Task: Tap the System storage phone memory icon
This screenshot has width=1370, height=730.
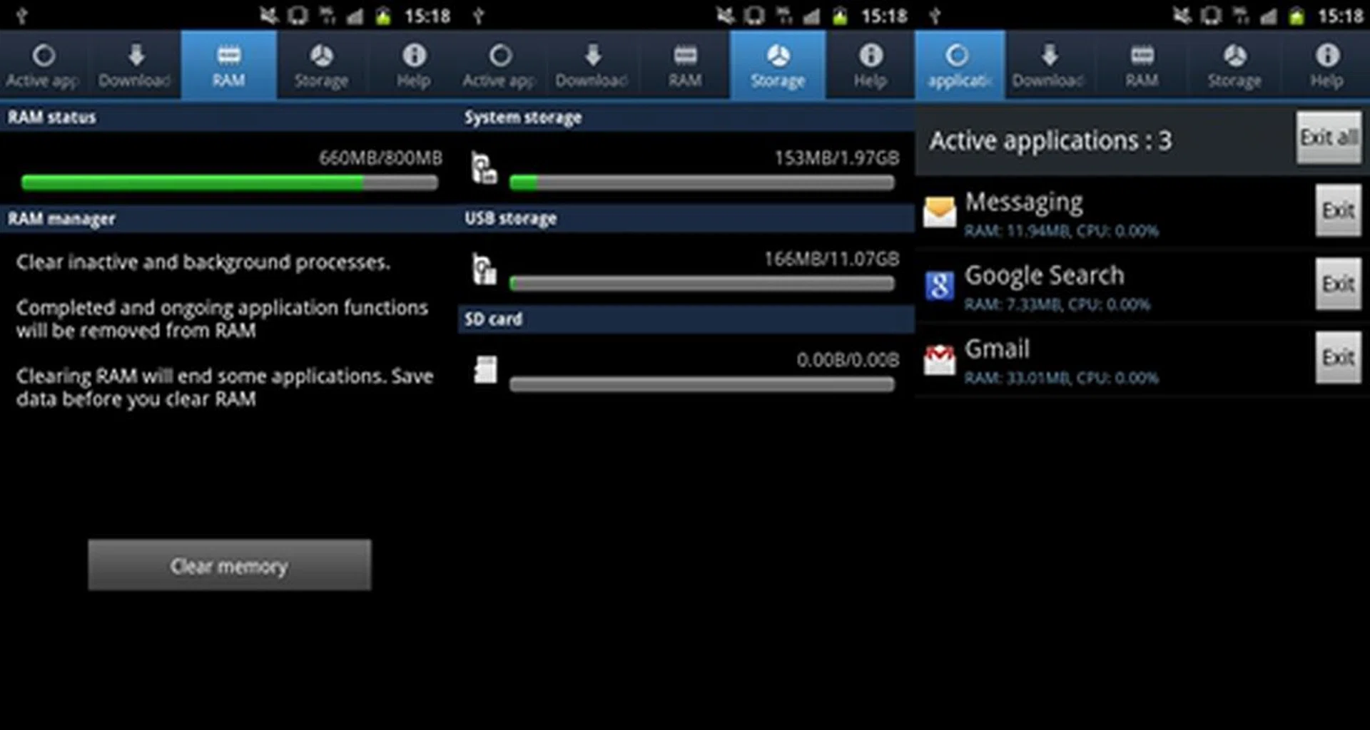Action: click(484, 170)
